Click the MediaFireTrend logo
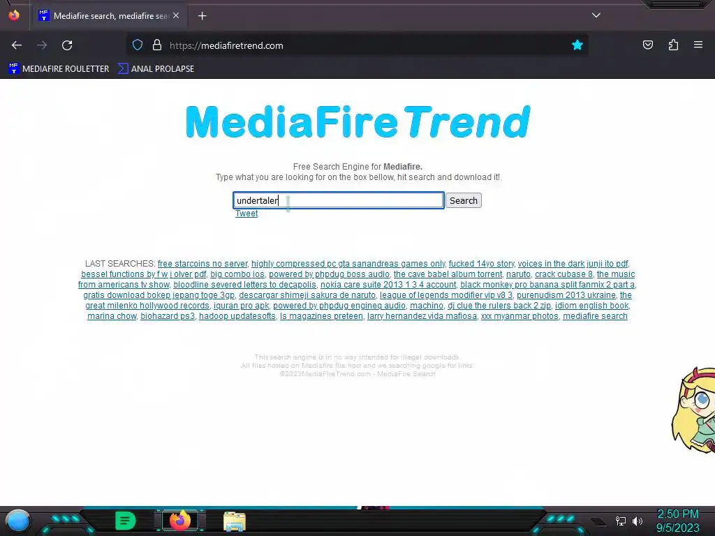The width and height of the screenshot is (715, 536). coord(358,121)
